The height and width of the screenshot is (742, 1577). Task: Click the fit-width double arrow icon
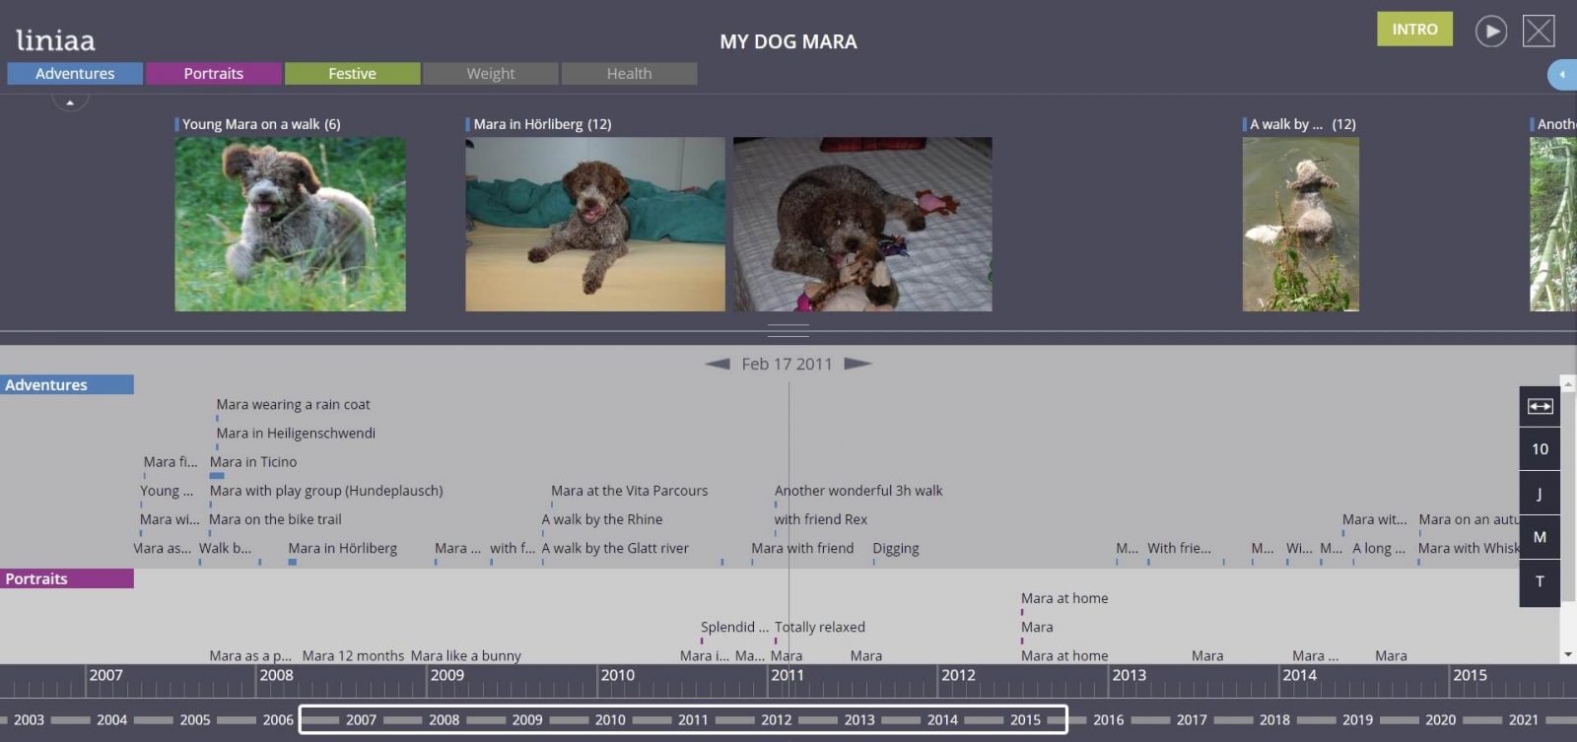(1540, 406)
